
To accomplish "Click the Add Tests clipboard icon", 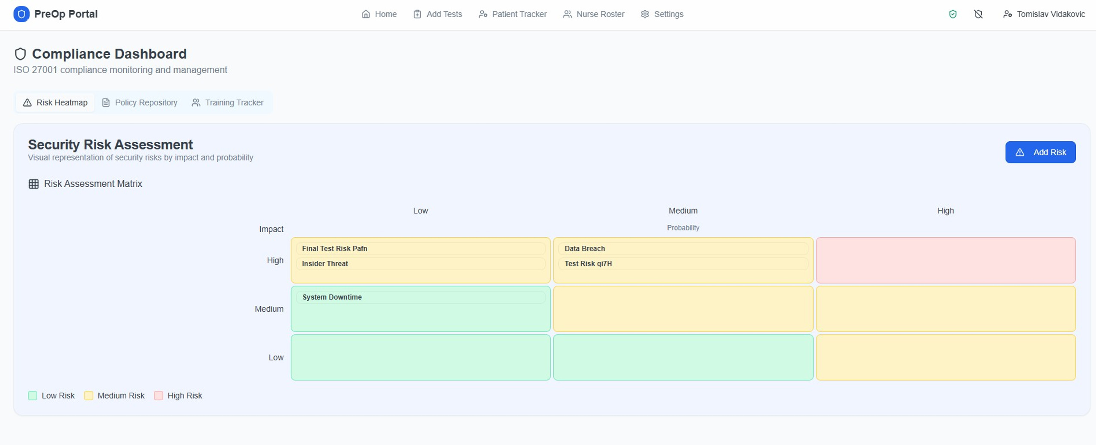I will (417, 14).
